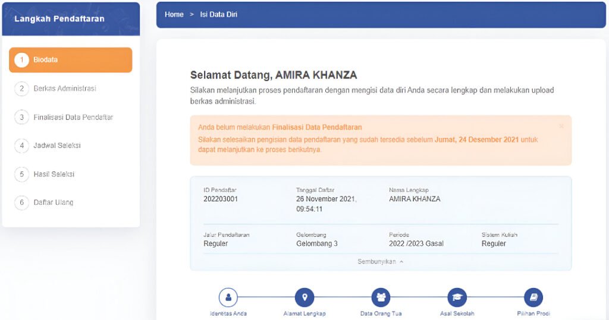Select Daftar Ulang in sidebar
The height and width of the screenshot is (320, 609).
click(54, 202)
